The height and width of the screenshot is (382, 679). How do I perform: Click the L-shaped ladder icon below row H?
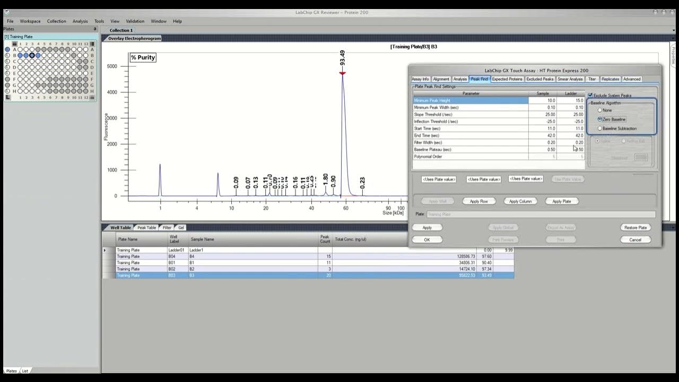(x=8, y=98)
